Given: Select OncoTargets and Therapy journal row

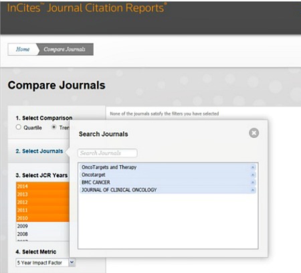Looking at the screenshot, I should click(x=168, y=167).
